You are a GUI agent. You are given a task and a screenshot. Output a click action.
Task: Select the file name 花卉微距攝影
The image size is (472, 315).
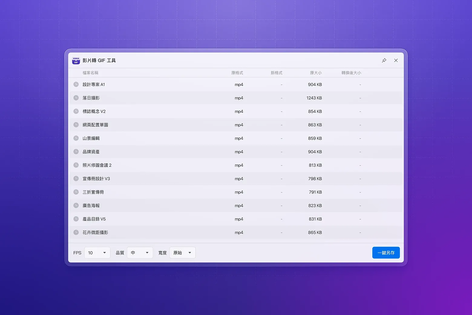pos(95,232)
